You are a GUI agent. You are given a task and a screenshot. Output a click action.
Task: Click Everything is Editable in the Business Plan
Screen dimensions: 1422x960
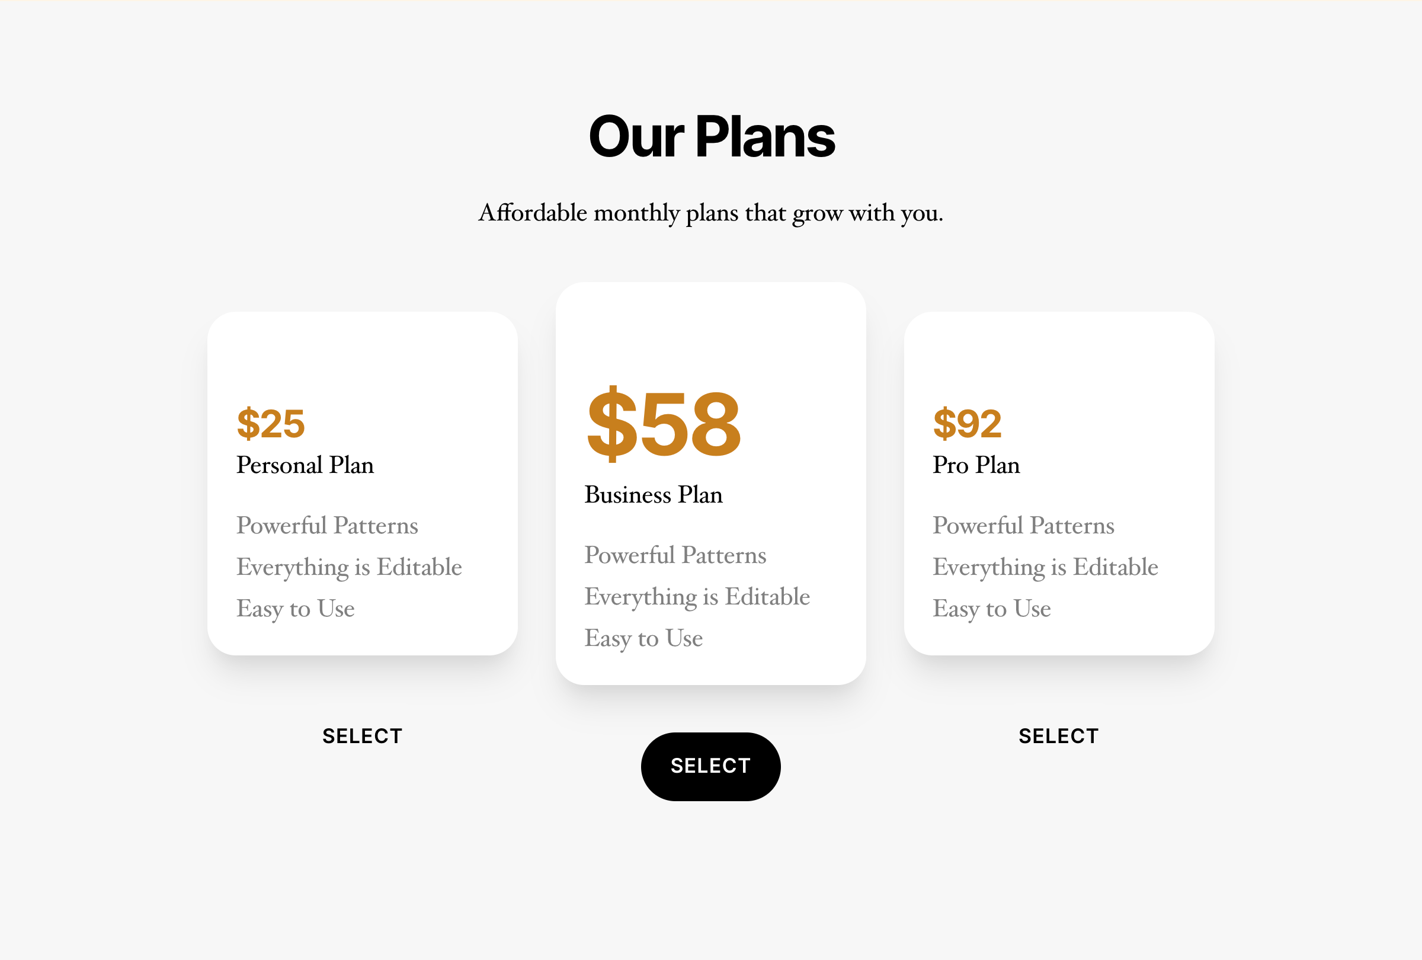coord(697,597)
